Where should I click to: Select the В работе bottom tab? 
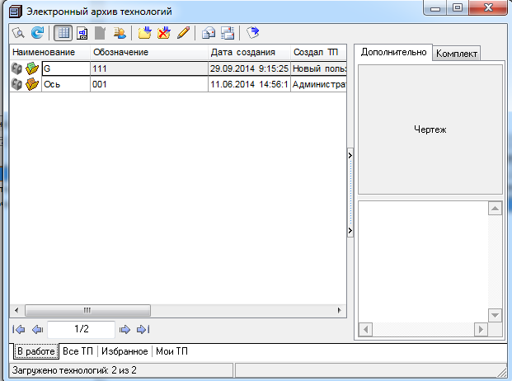pos(36,351)
